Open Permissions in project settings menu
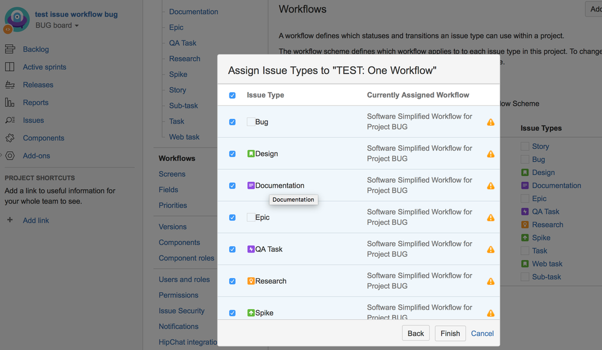The image size is (602, 350). (178, 295)
